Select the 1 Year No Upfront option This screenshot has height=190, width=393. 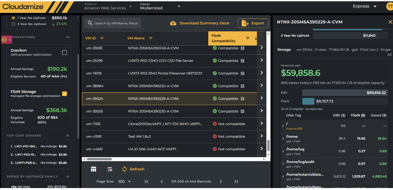(13, 18)
